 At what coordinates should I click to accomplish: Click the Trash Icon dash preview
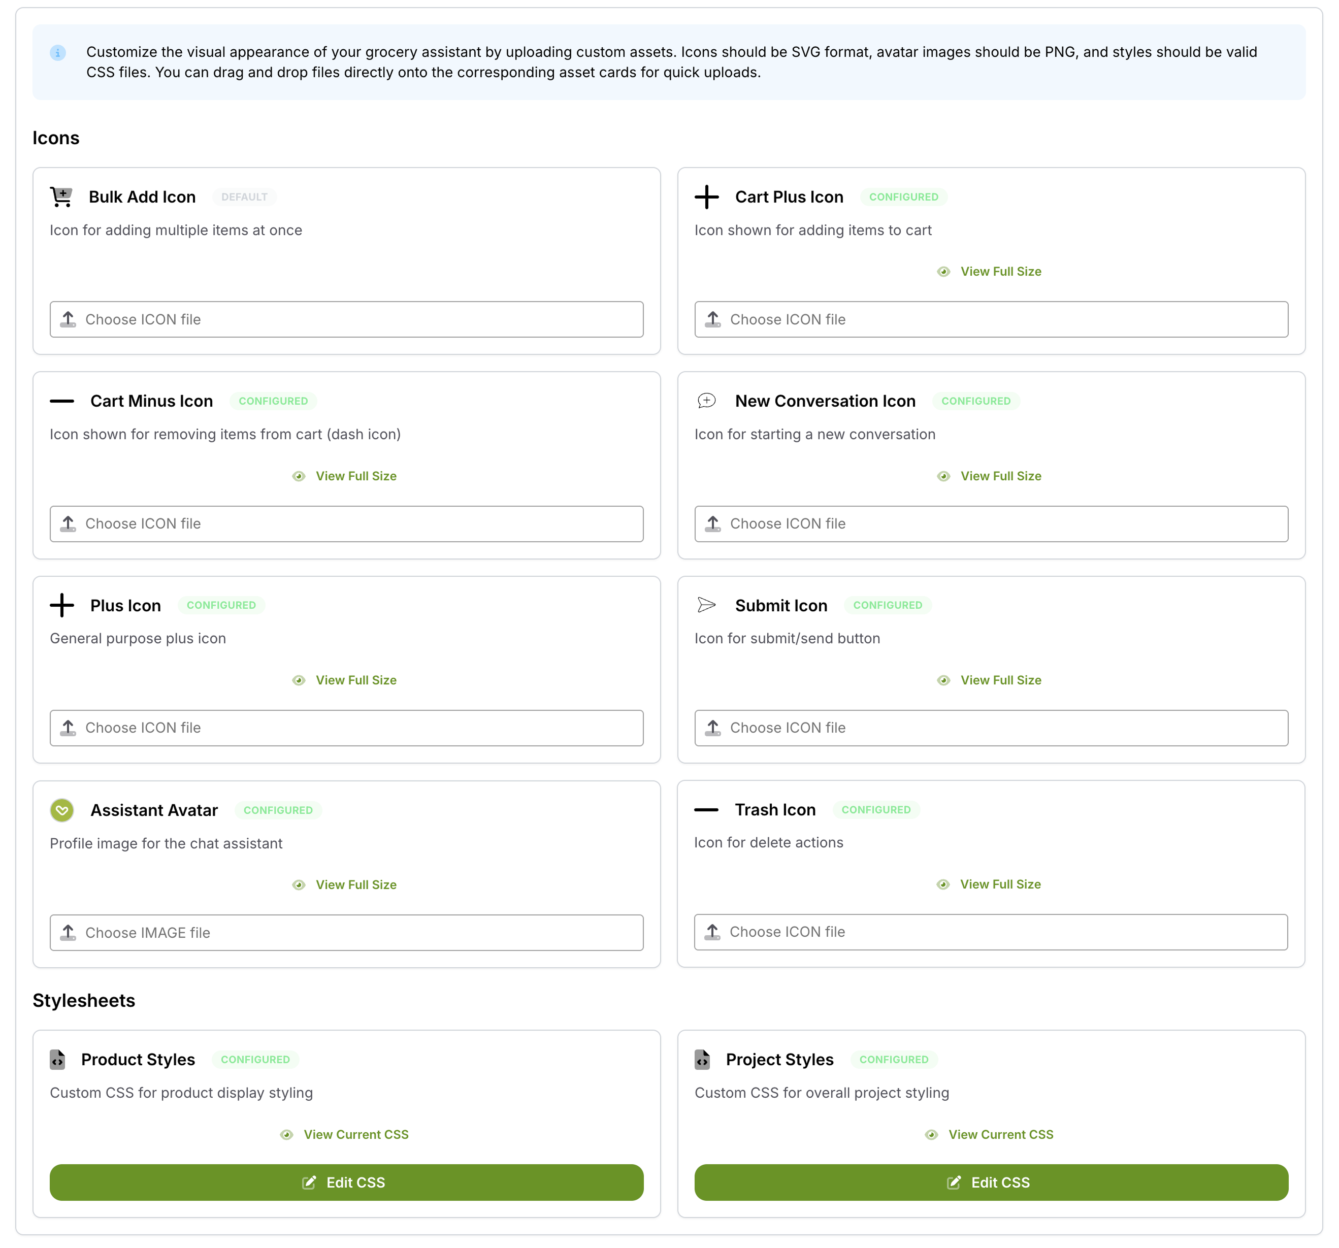pyautogui.click(x=706, y=809)
